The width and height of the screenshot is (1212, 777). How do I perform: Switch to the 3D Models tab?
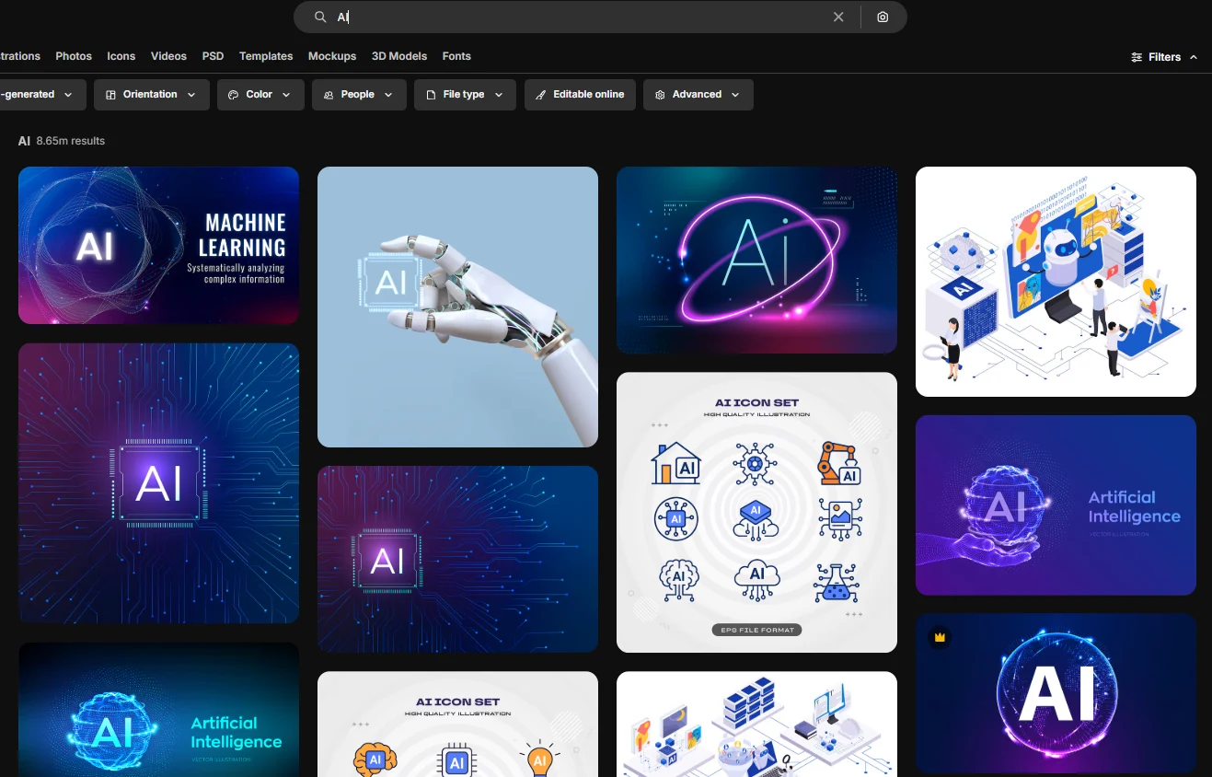pyautogui.click(x=399, y=56)
